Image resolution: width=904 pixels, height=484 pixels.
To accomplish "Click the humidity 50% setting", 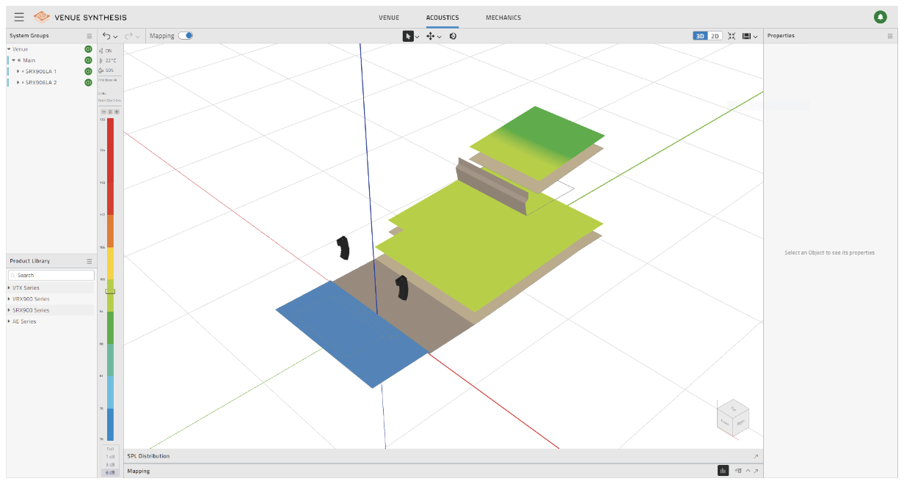I will (106, 70).
